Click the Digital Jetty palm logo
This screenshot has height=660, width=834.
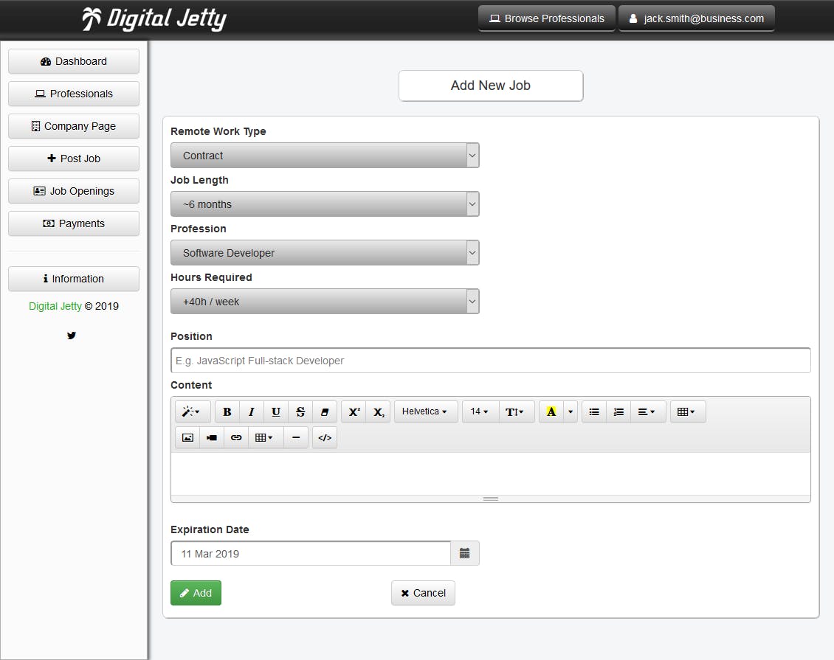coord(154,18)
